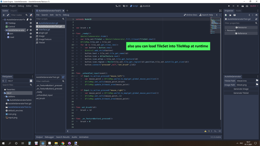
Task: Open the Node tab beside Inspector
Action: pyautogui.click(x=238, y=11)
